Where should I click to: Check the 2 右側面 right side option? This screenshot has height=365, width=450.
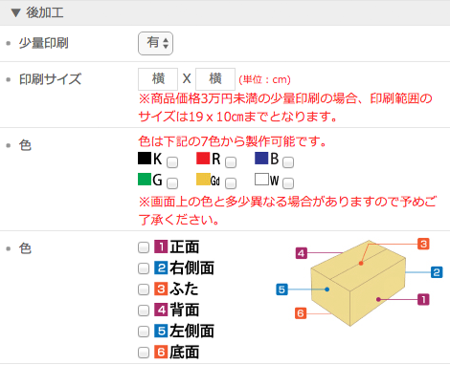pos(144,268)
